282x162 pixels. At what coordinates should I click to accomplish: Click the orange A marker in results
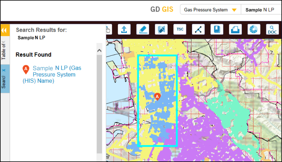pos(26,69)
